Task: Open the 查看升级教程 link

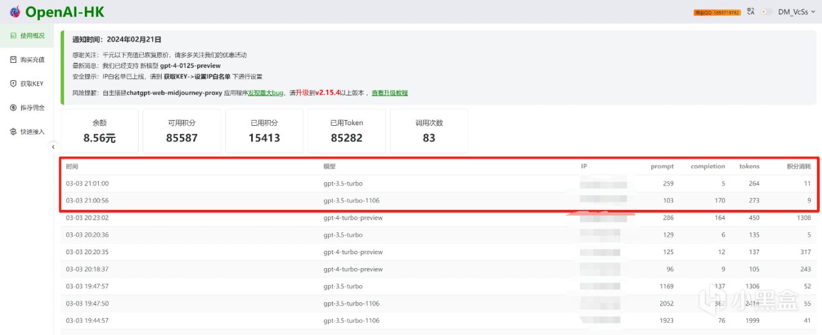Action: tap(390, 93)
